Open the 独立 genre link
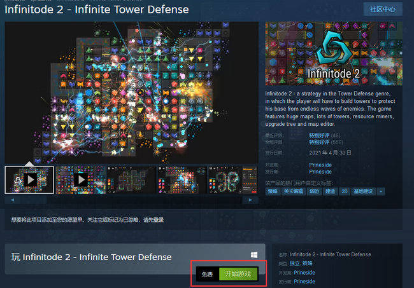 point(294,263)
